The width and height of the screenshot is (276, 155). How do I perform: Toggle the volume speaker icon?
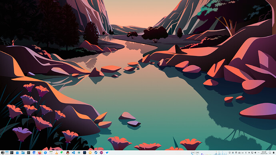point(255,153)
